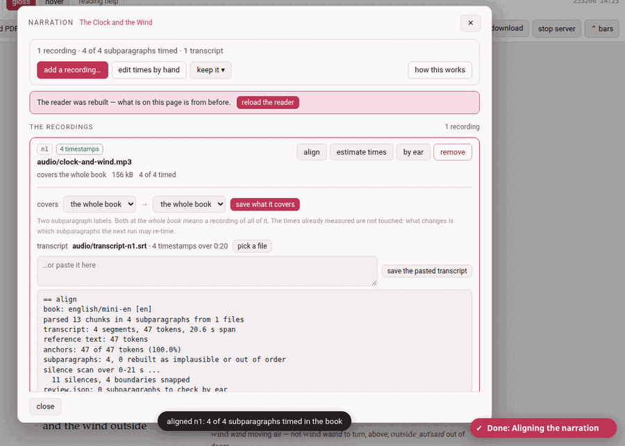The image size is (625, 446).
Task: Click 'reload the reader' in the banner
Action: coord(267,102)
